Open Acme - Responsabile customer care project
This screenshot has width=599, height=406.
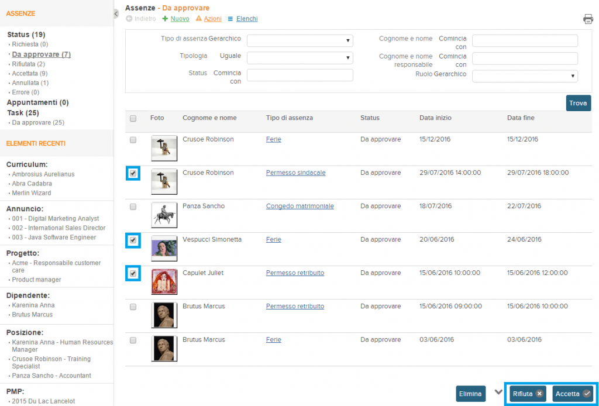(56, 266)
